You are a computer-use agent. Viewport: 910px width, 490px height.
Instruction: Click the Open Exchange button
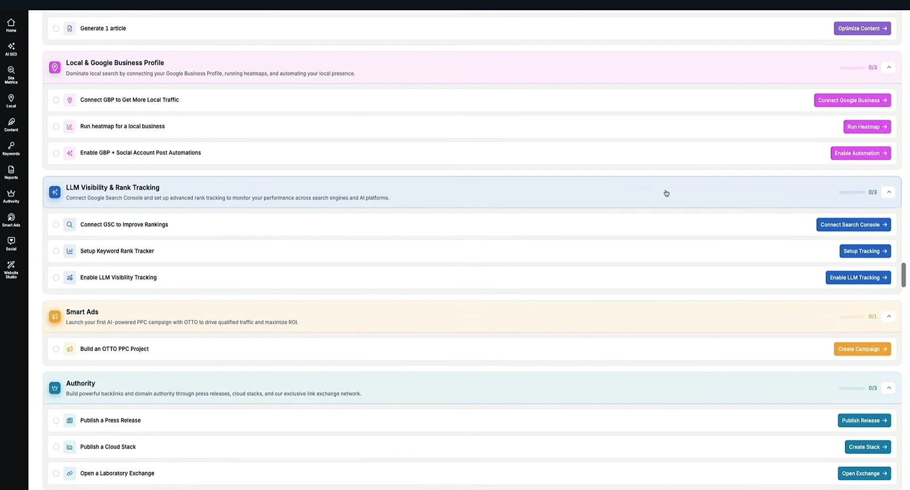pos(864,474)
